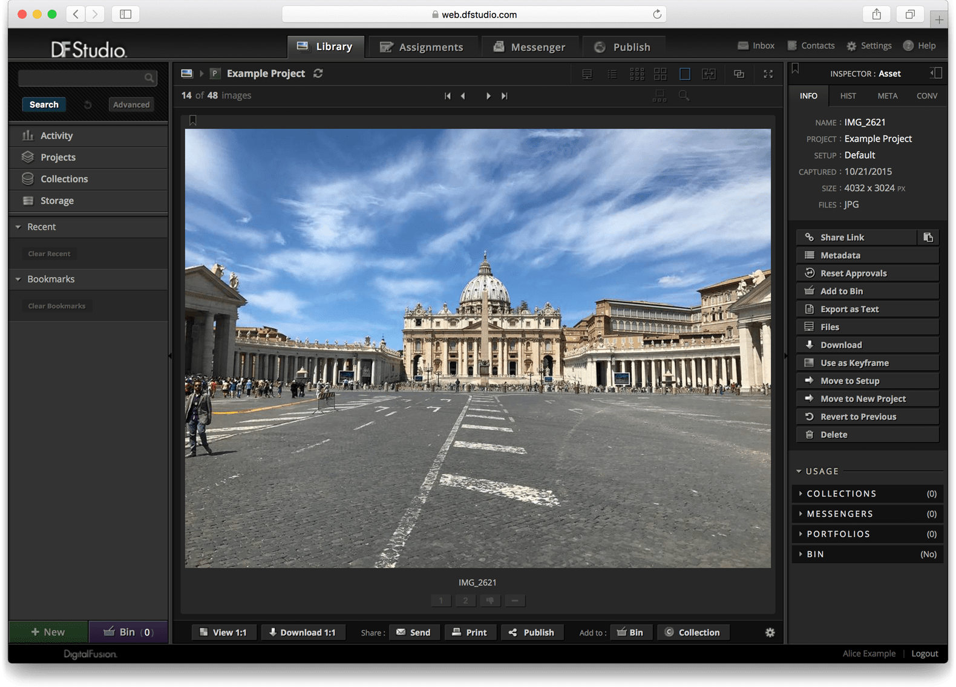
Task: Click the reset search icon beside Search
Action: tap(88, 105)
